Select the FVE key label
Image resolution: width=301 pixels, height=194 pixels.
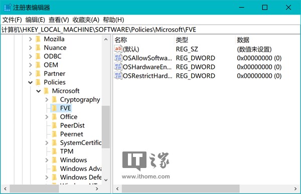(66, 108)
